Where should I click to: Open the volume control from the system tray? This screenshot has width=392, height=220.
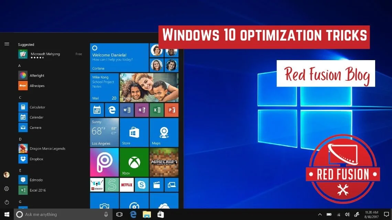[x=347, y=214]
